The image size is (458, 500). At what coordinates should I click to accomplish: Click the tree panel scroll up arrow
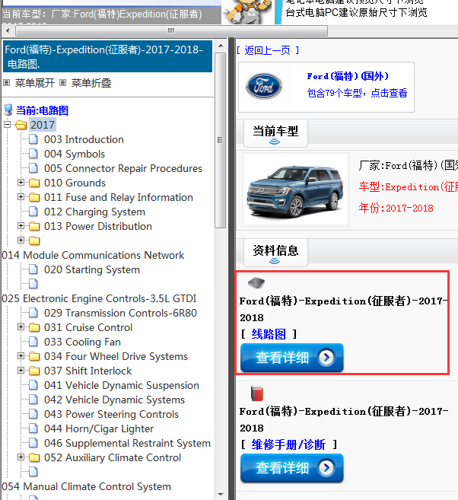221,46
